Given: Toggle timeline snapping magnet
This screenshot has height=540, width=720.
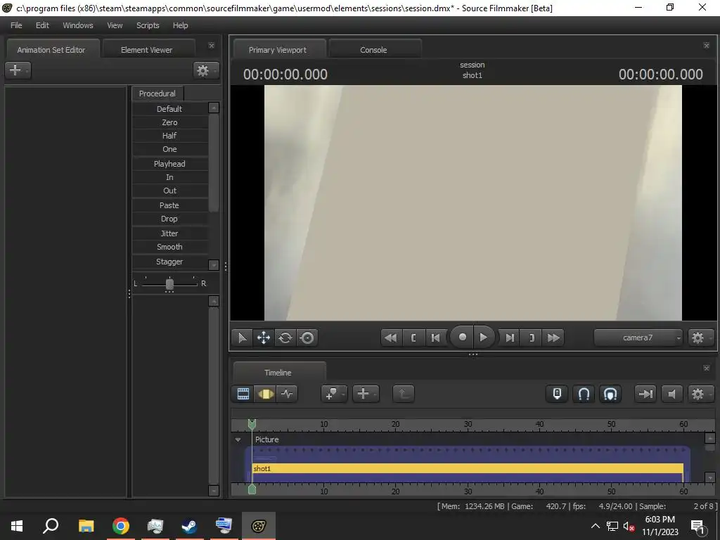Looking at the screenshot, I should (584, 394).
